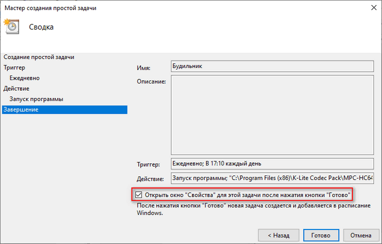The width and height of the screenshot is (382, 244).
Task: Click the "Готово" button to finish
Action: (321, 234)
